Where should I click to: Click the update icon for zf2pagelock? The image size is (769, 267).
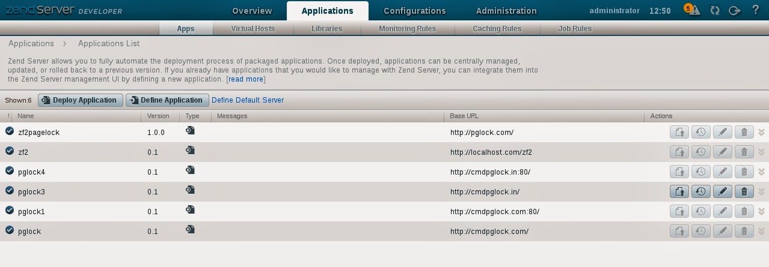(679, 133)
